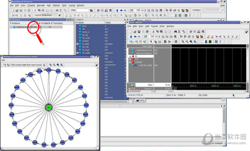Viewport: 250px width, 151px height.
Task: Click Zoom Out magnifier in wave window toolbar
Action: (x=187, y=42)
